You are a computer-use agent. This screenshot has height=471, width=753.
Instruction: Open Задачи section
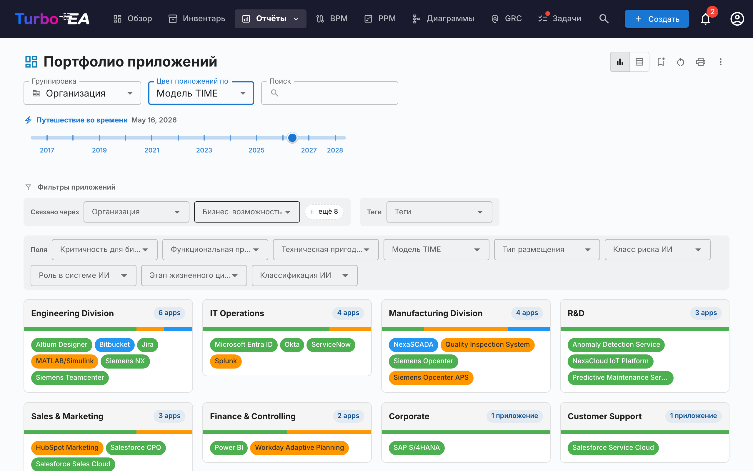click(x=560, y=19)
